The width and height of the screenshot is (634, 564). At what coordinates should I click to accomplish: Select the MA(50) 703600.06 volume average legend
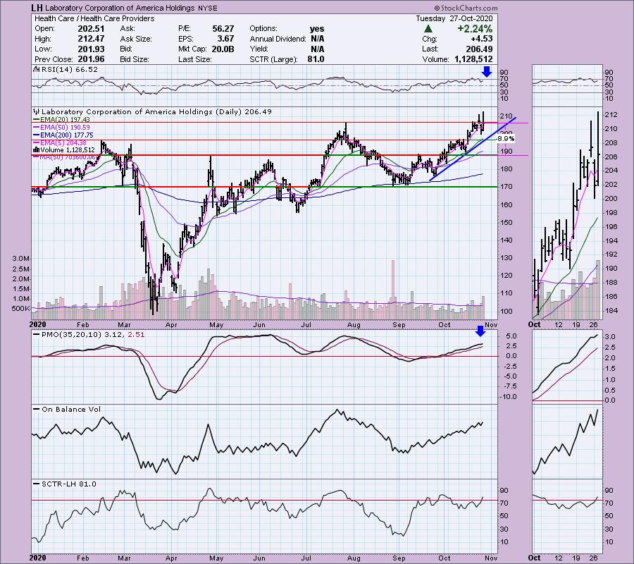click(x=67, y=157)
